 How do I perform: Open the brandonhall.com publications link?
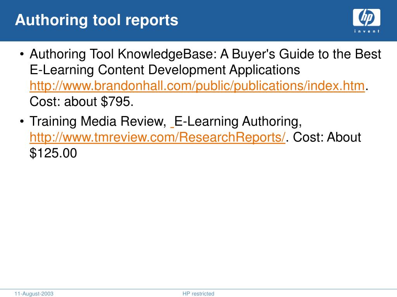pyautogui.click(x=197, y=85)
